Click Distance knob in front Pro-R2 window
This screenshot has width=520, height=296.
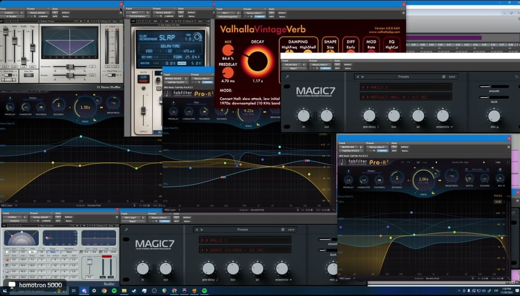pos(397,178)
